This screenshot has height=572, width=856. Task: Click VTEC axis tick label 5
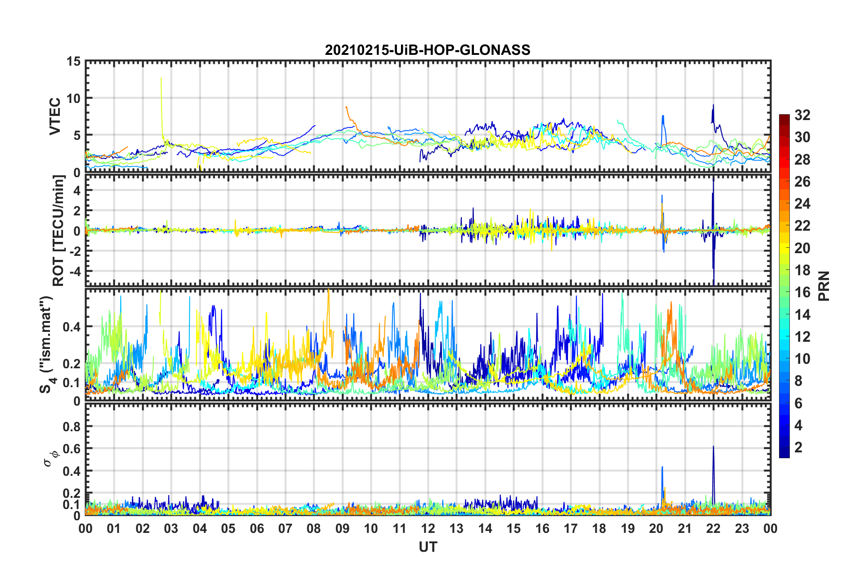(77, 135)
